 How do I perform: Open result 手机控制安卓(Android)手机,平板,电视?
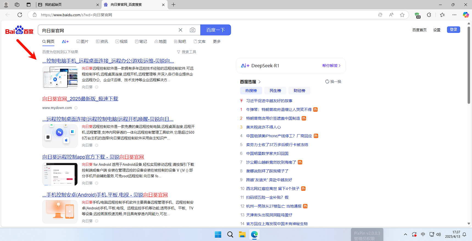point(105,195)
